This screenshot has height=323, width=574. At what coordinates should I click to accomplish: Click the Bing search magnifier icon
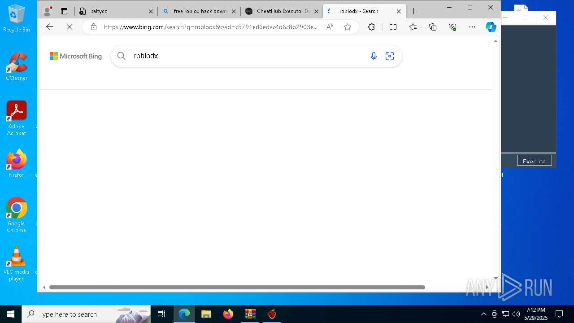[121, 56]
